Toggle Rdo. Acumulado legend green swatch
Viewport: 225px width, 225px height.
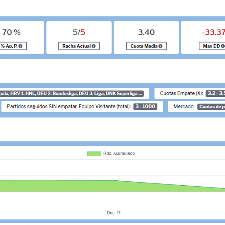click(94, 154)
